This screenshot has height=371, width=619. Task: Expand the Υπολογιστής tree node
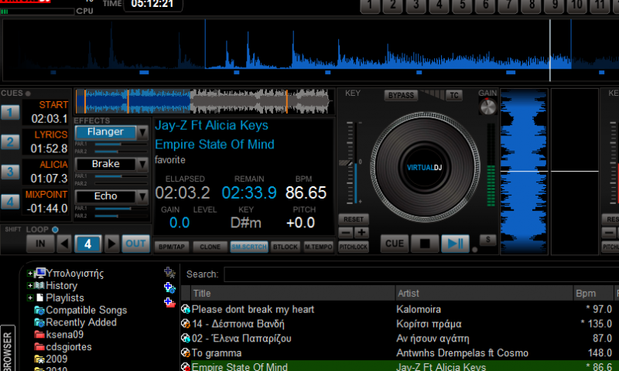tap(30, 273)
